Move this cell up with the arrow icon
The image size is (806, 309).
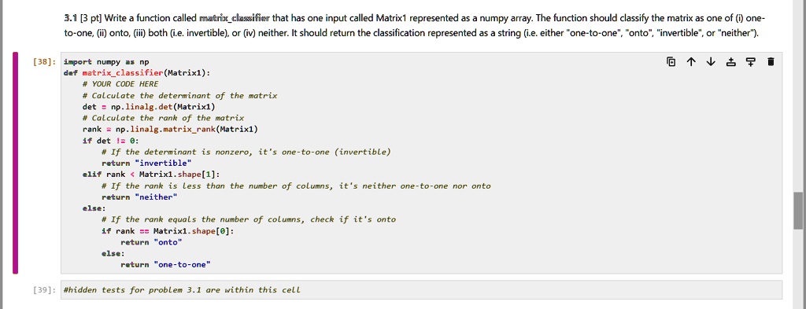point(691,62)
